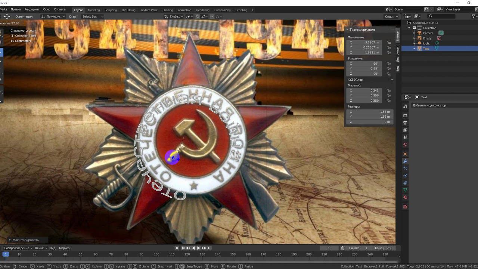Open the Physics properties tab icon
The height and width of the screenshot is (269, 478).
[x=405, y=176]
